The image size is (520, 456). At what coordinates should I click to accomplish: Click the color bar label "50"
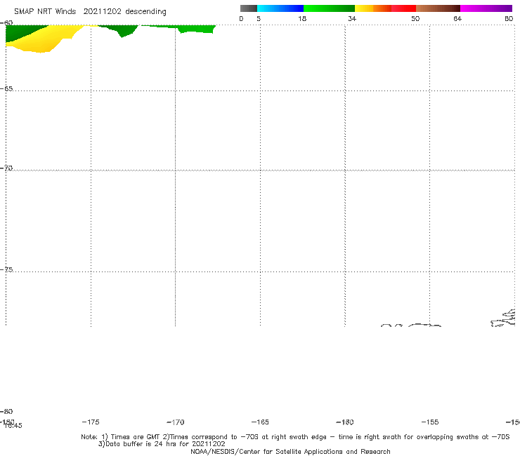pos(415,19)
